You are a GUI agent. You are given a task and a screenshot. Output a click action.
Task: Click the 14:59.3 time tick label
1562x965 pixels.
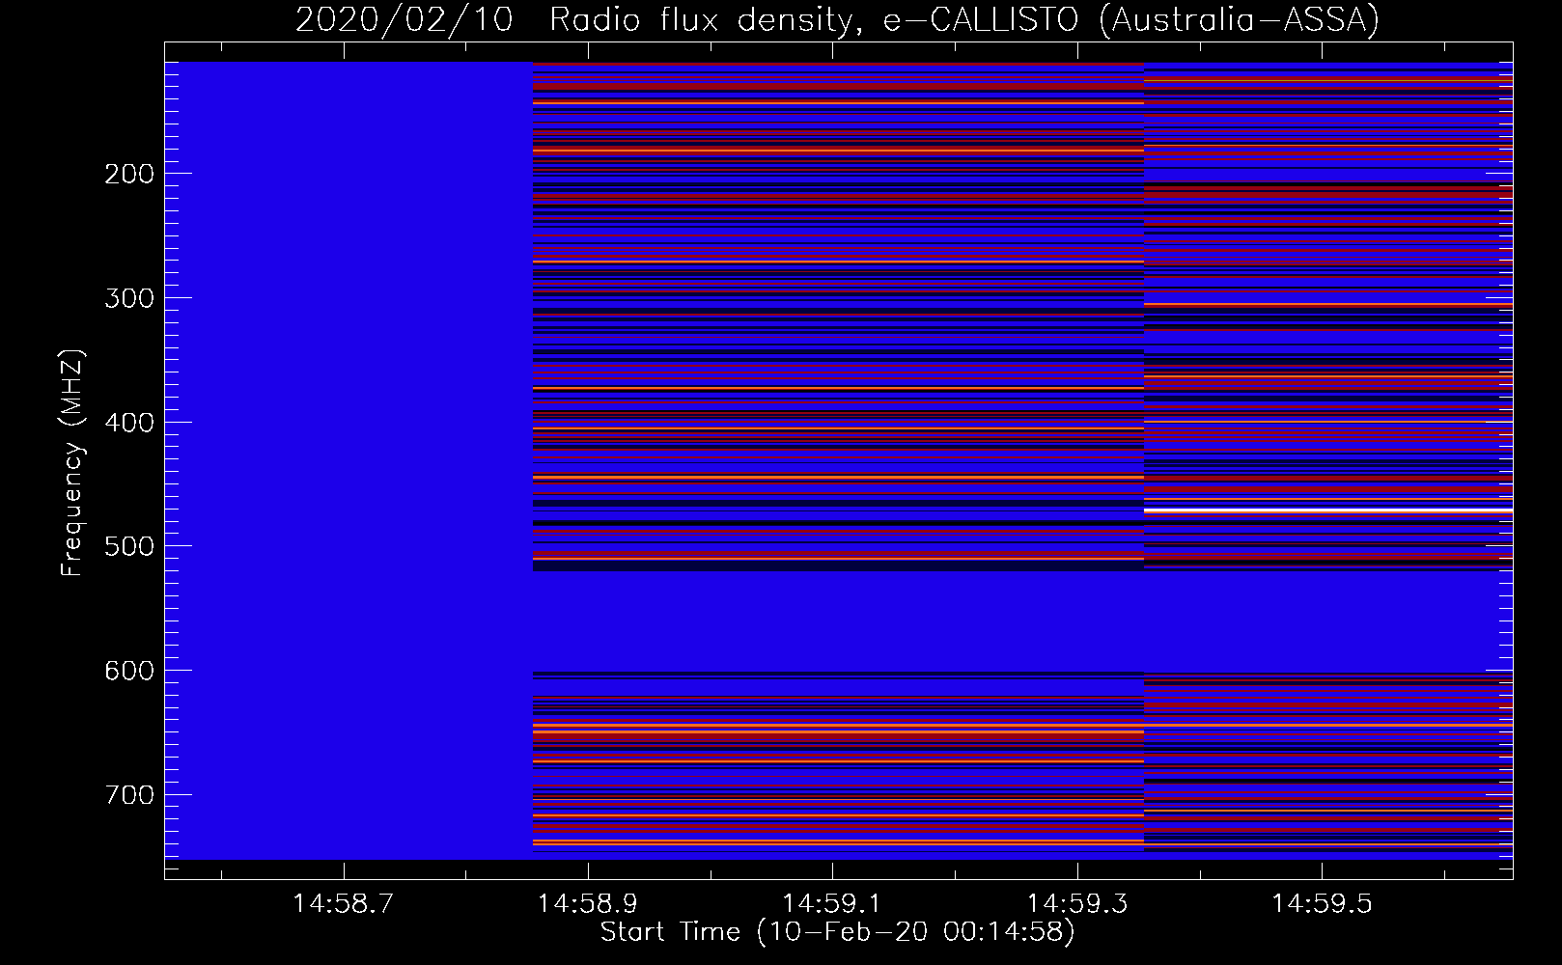point(1076,904)
